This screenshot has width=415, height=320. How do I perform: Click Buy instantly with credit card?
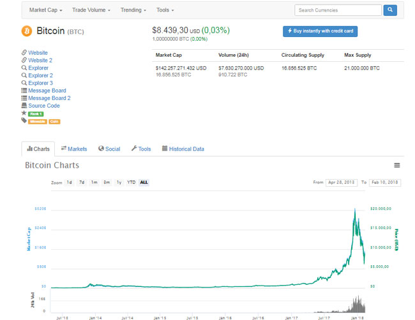click(320, 31)
